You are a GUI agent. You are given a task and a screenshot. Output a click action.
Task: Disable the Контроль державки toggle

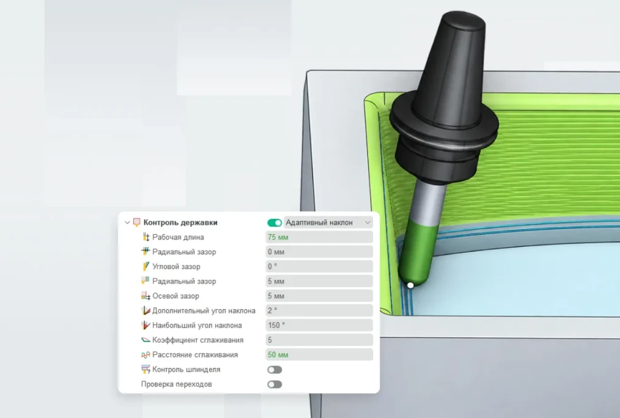(275, 222)
